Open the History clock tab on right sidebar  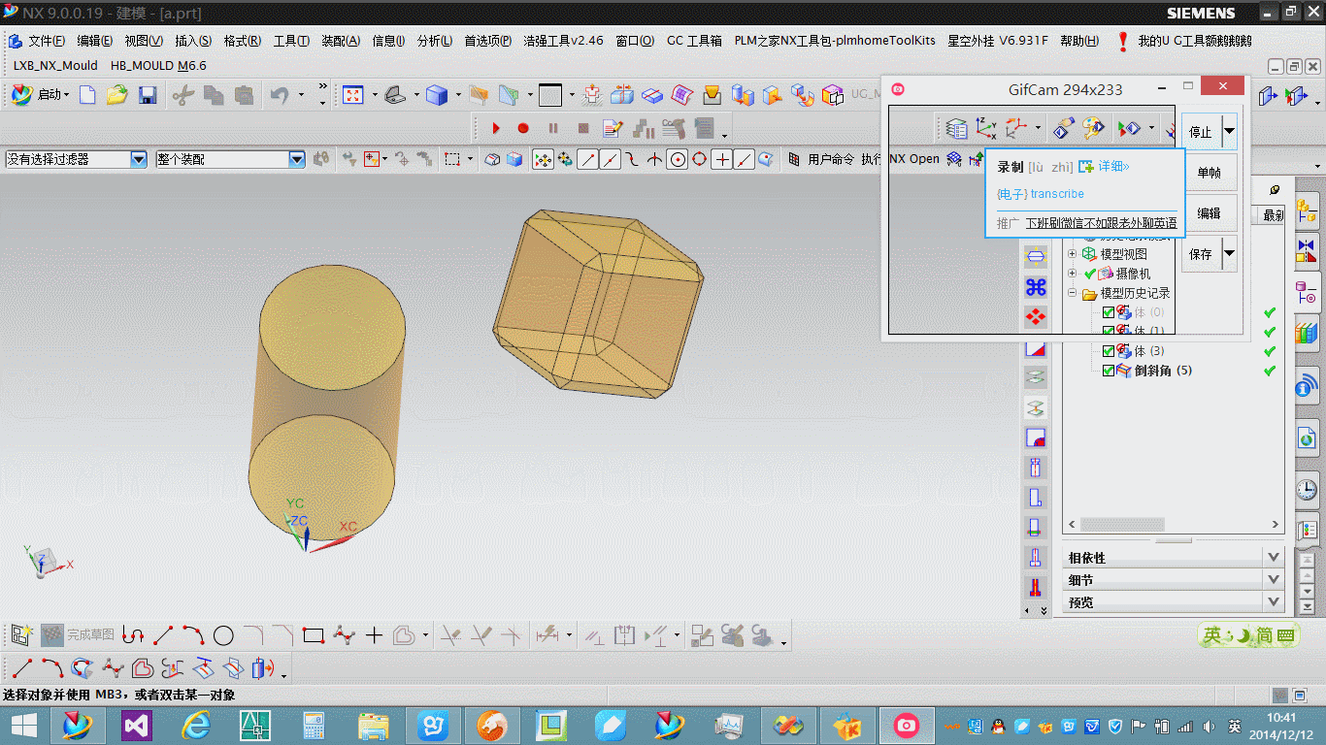tap(1307, 489)
